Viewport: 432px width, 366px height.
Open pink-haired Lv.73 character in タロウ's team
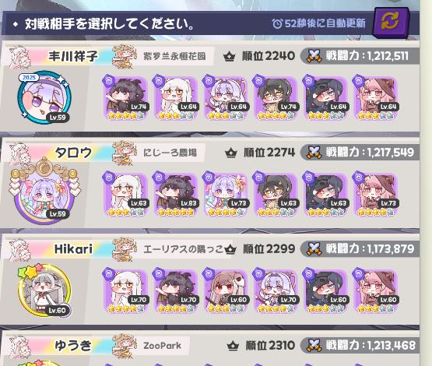point(377,194)
